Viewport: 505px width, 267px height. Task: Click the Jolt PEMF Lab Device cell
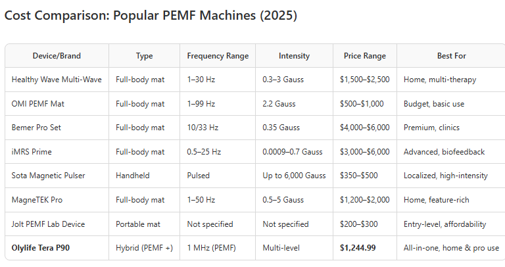click(x=48, y=224)
